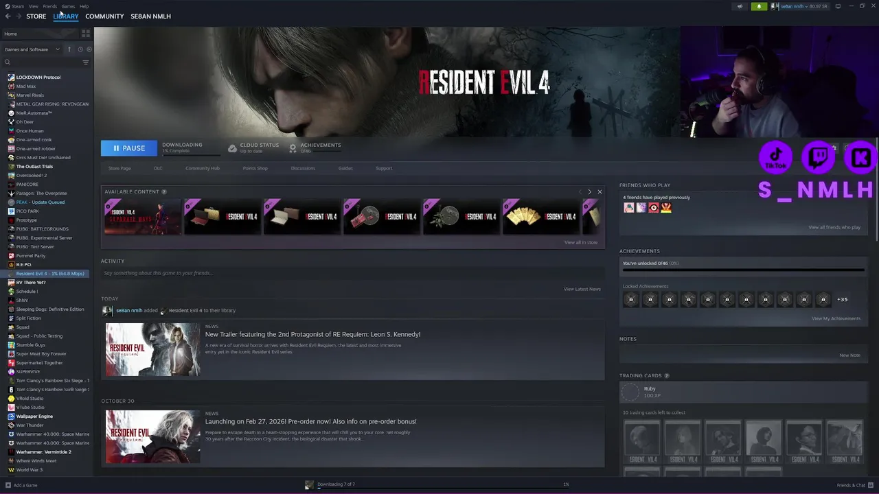Image resolution: width=879 pixels, height=494 pixels.
Task: Open the View menu
Action: [x=33, y=6]
